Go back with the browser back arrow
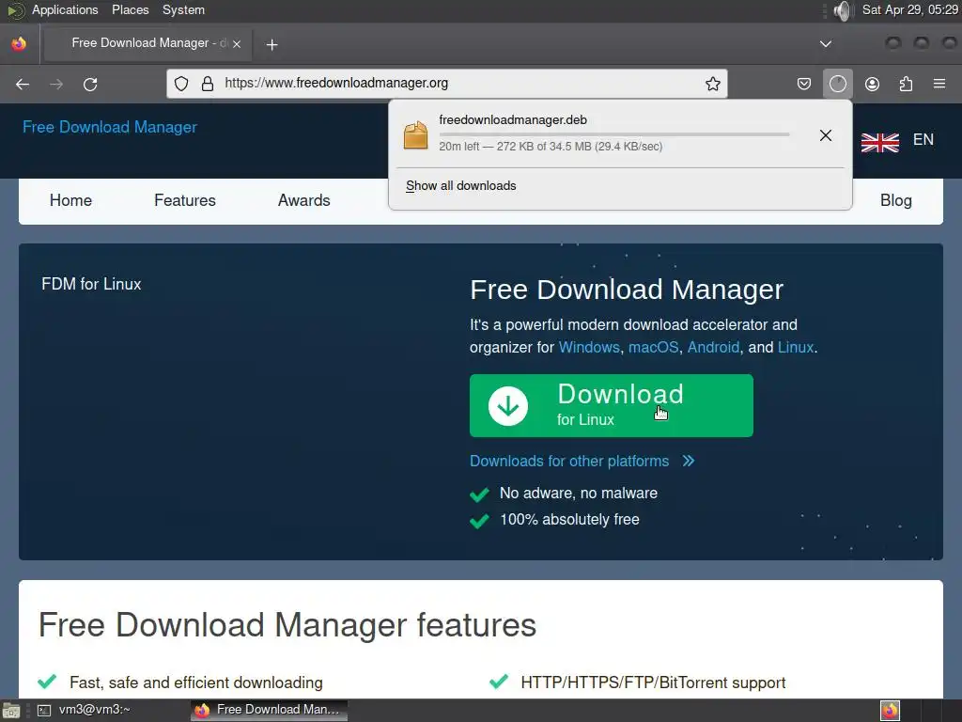962x722 pixels. (x=23, y=84)
